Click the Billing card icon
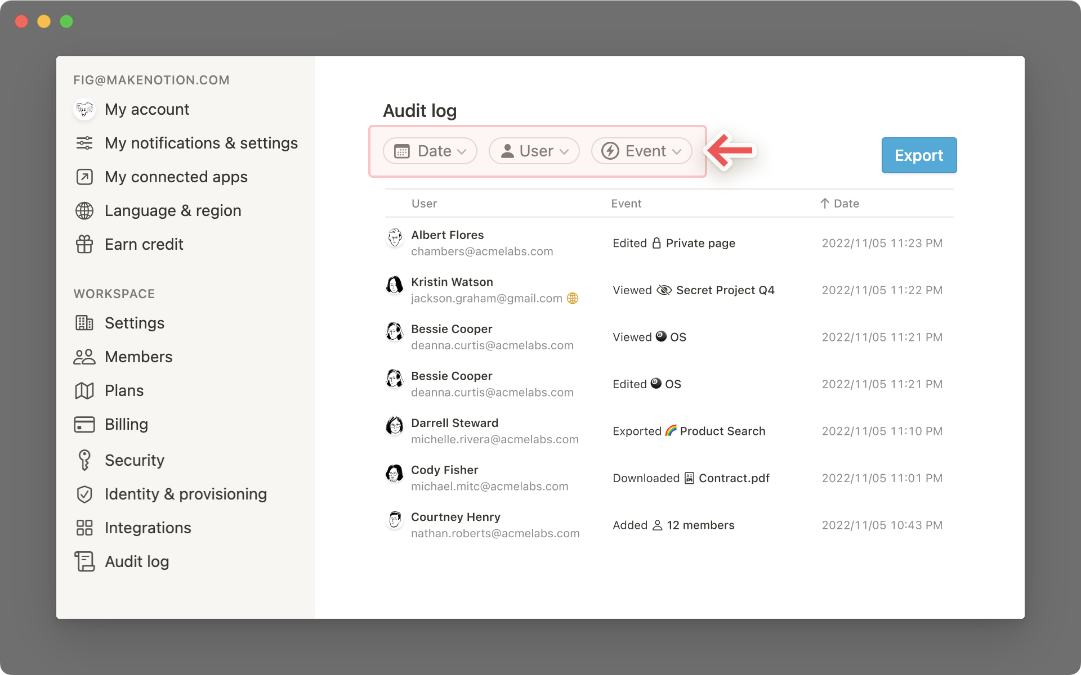 (84, 424)
